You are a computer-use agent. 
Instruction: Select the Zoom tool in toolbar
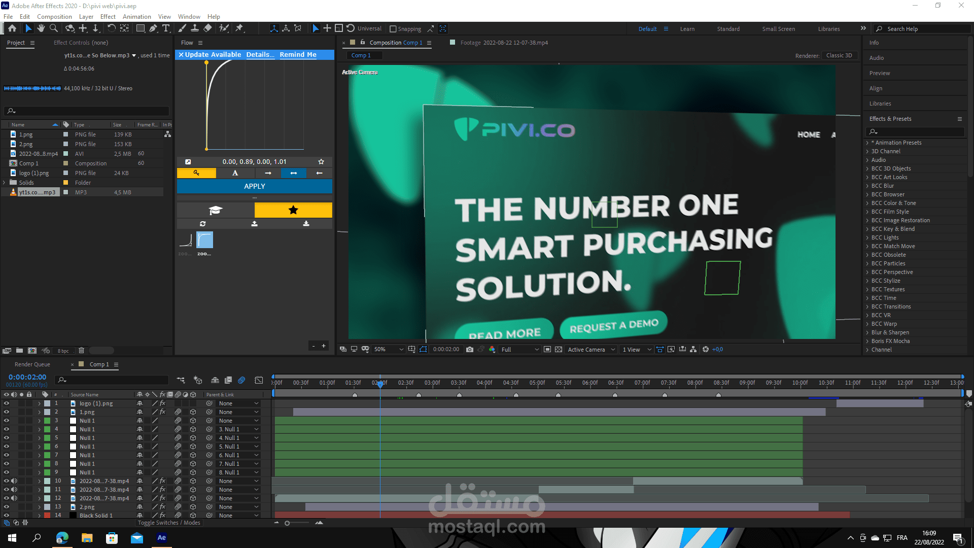pos(54,28)
